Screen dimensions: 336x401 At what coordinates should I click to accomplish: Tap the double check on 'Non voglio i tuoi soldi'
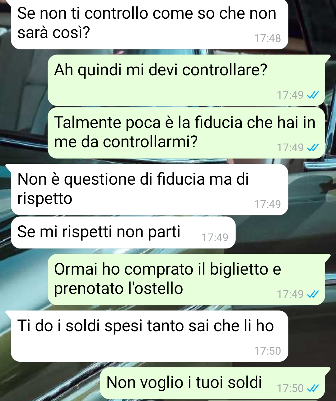pos(313,388)
